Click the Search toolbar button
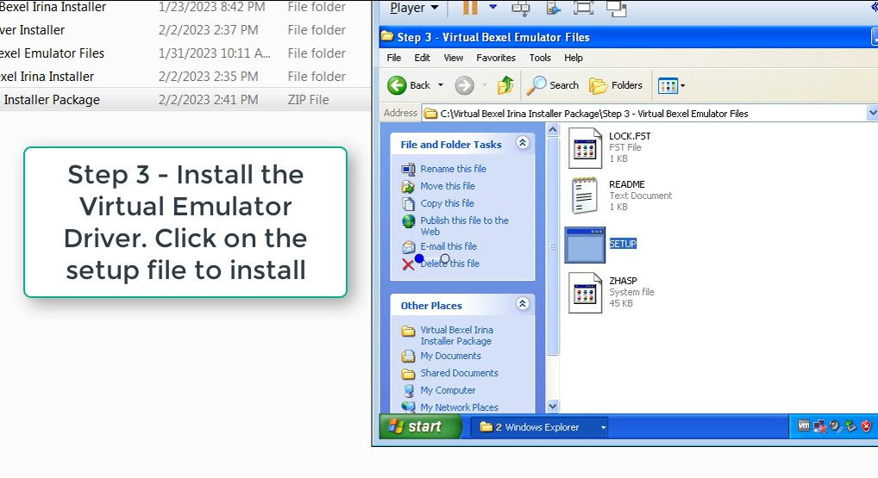 [x=553, y=85]
